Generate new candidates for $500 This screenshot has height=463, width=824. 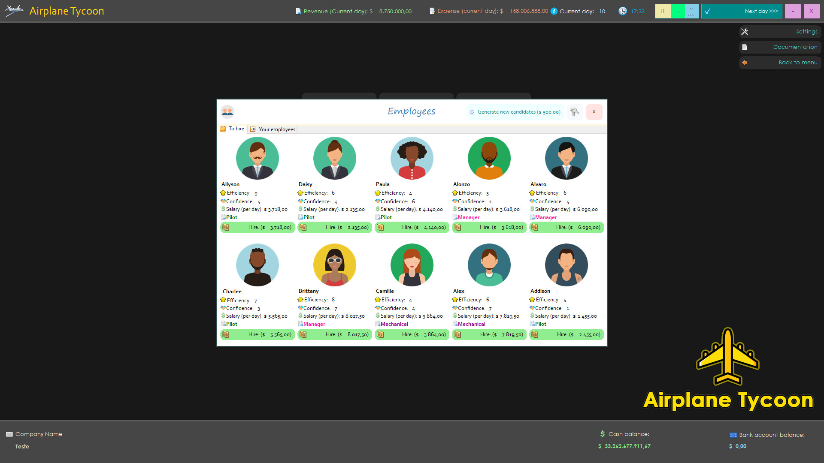(x=515, y=111)
